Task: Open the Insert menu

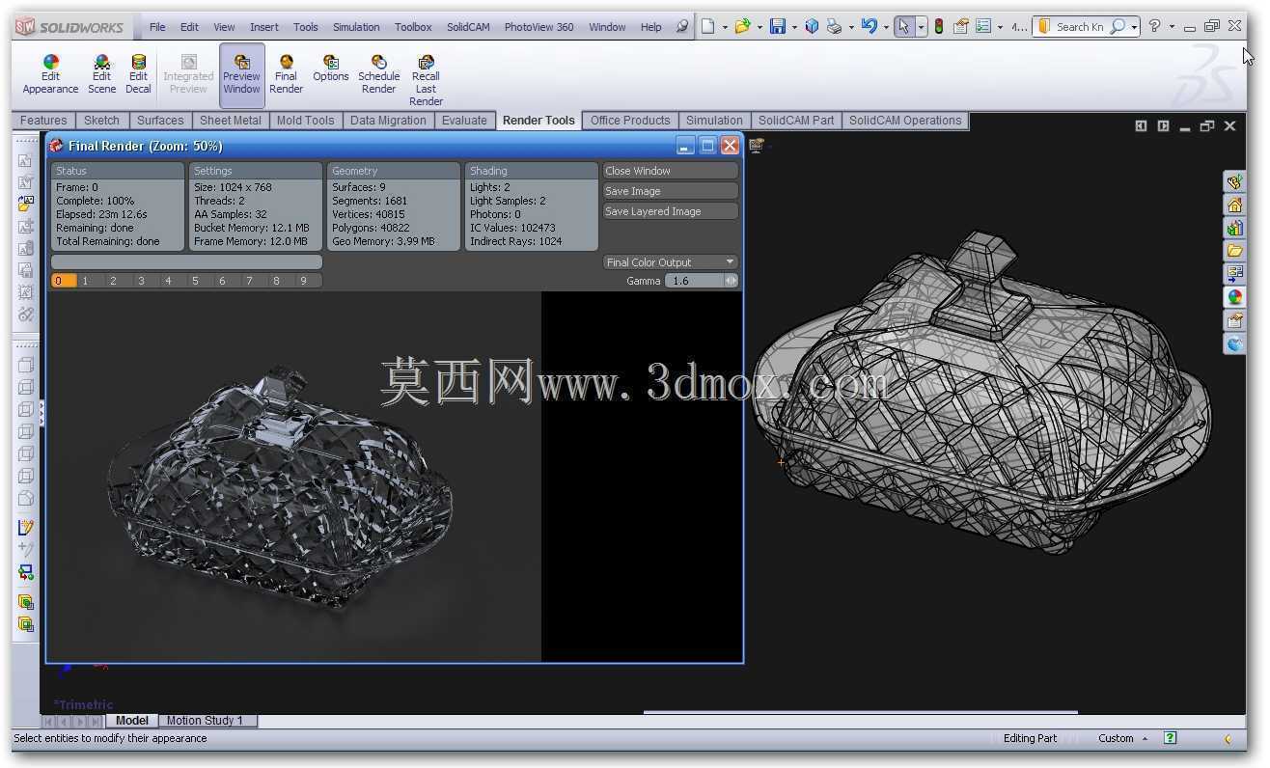Action: click(x=264, y=27)
